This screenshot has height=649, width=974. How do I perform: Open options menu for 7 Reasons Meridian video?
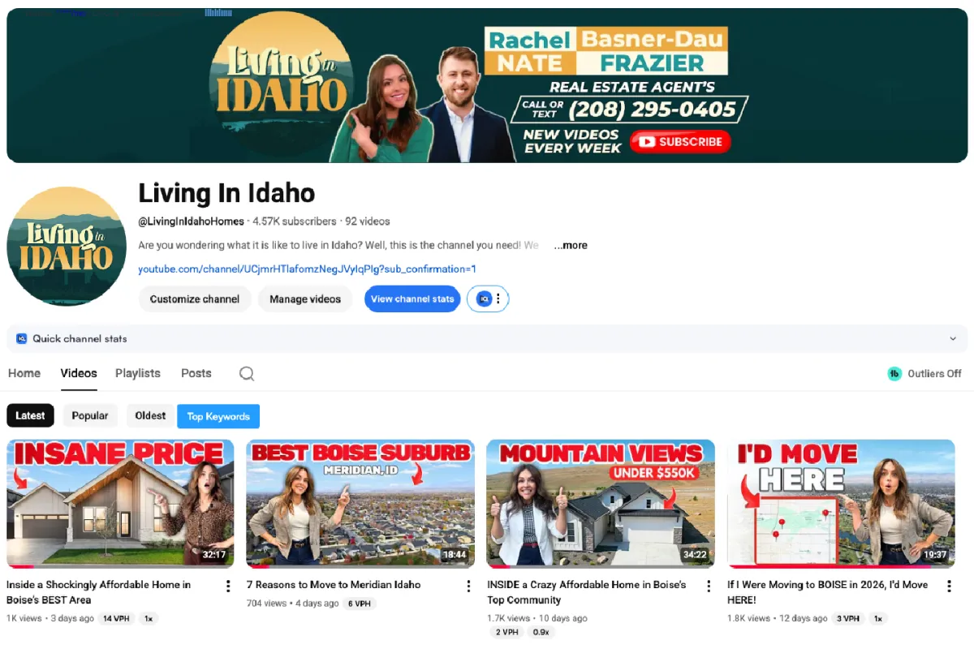point(468,586)
